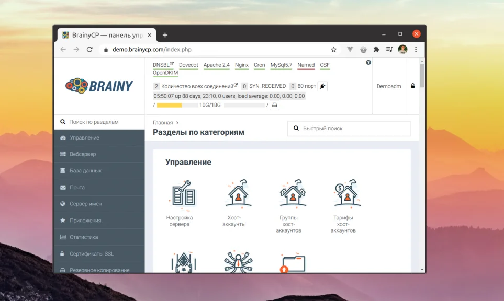Image resolution: width=504 pixels, height=301 pixels.
Task: Click the help question mark icon
Action: click(368, 63)
